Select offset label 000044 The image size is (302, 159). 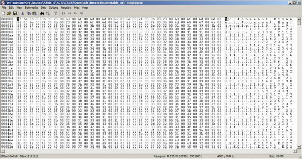pyautogui.click(x=7, y=26)
